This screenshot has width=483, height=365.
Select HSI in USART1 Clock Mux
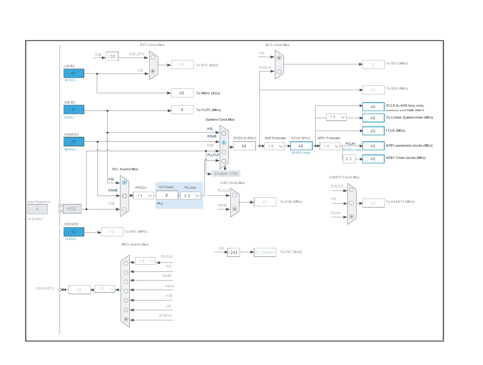[x=352, y=203]
